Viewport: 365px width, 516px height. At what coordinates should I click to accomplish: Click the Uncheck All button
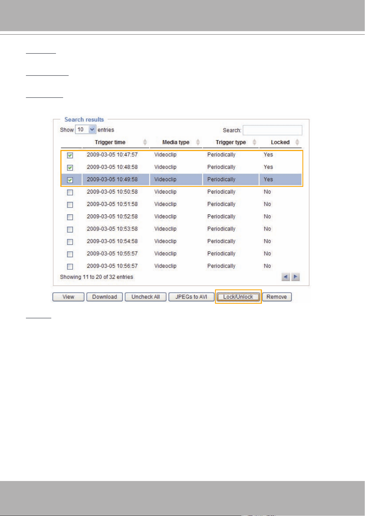pos(146,297)
